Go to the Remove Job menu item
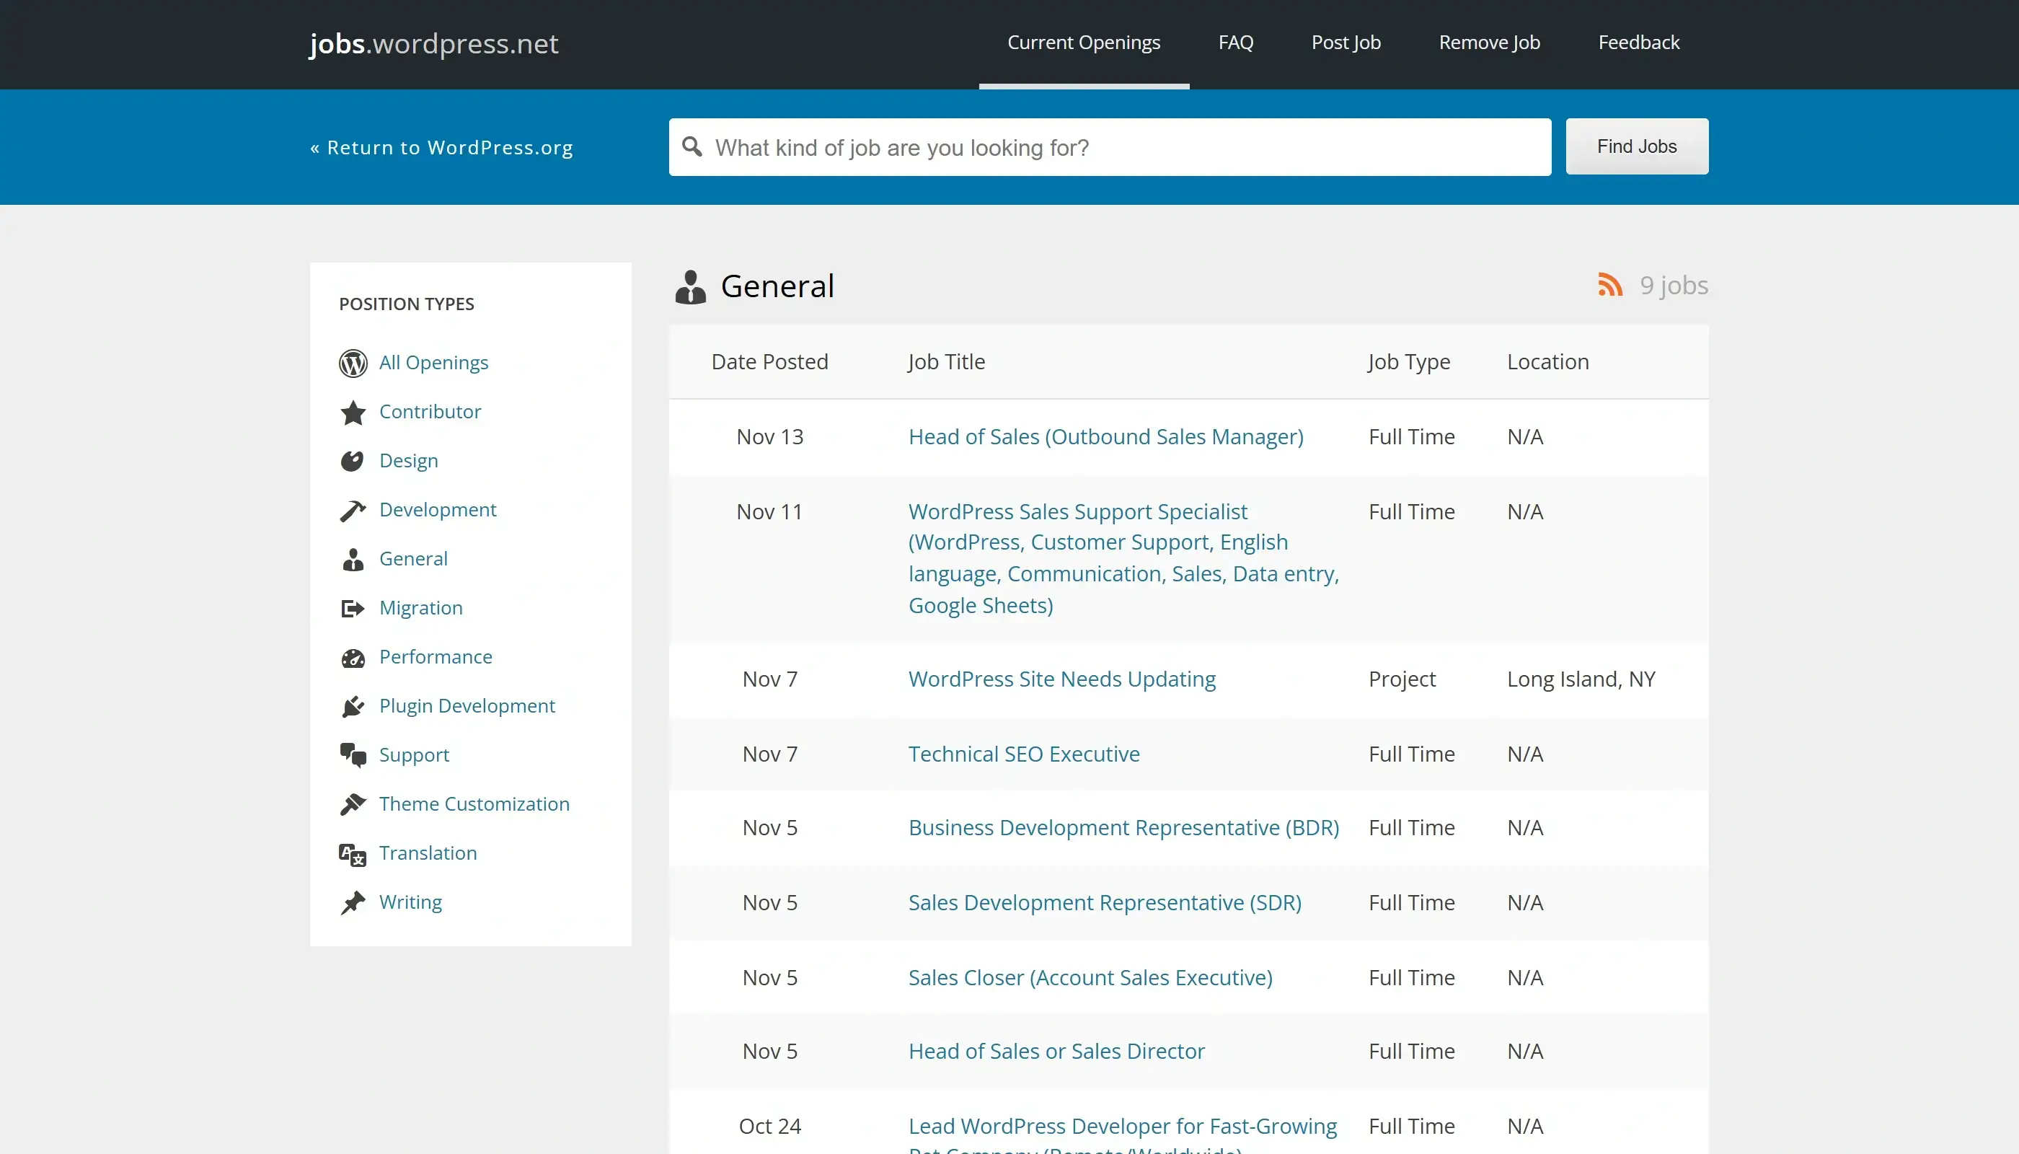Image resolution: width=2019 pixels, height=1154 pixels. tap(1488, 43)
